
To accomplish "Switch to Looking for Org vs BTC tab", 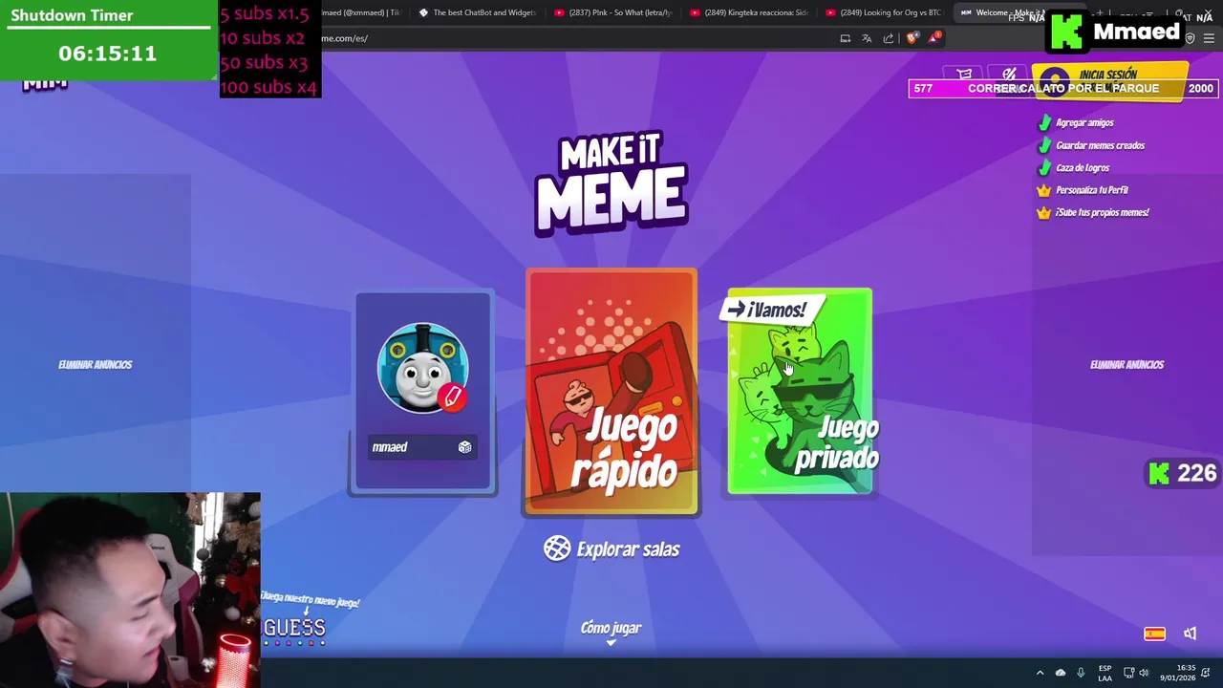I will (x=883, y=12).
